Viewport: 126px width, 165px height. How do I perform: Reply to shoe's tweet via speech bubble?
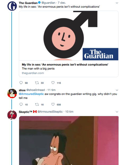click(x=21, y=104)
